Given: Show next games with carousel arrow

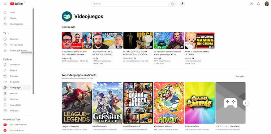Looking at the screenshot, I should [x=245, y=103].
